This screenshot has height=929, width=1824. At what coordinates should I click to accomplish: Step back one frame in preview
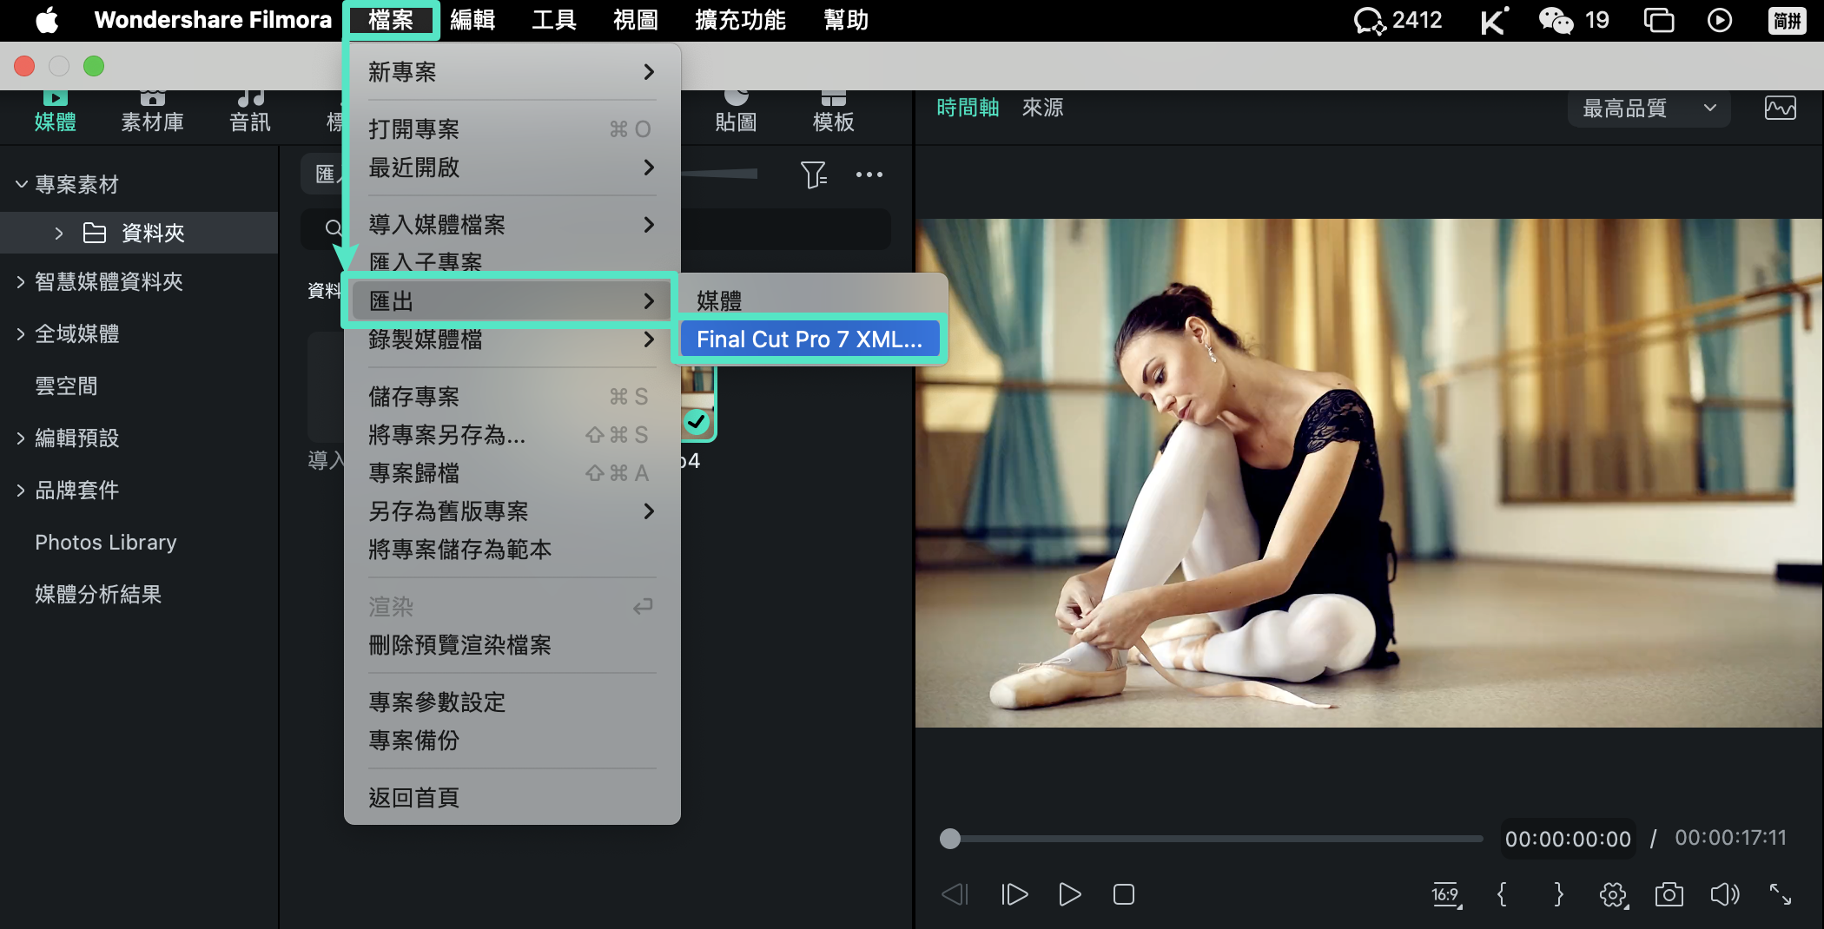click(x=955, y=894)
